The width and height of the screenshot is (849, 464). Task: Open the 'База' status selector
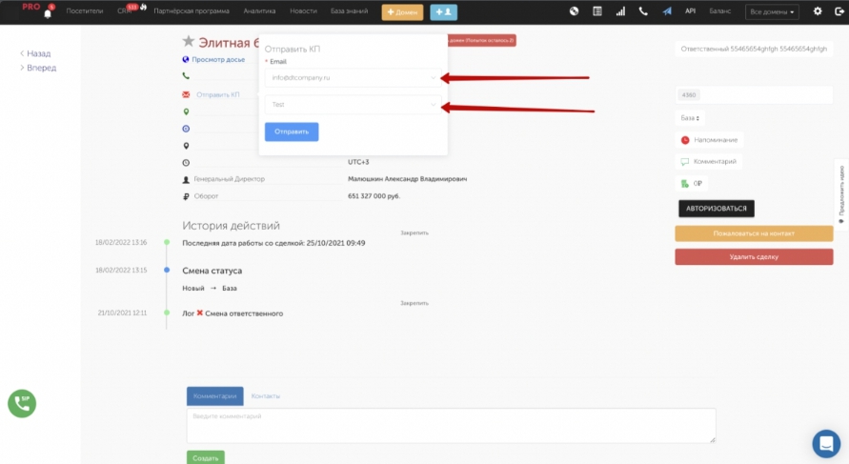691,118
